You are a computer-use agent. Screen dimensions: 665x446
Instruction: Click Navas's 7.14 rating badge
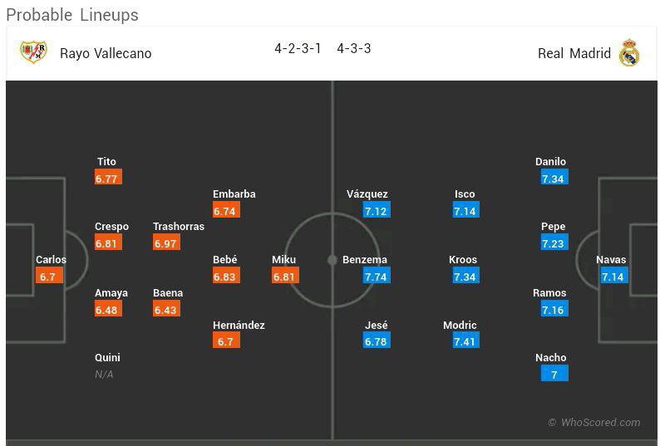pyautogui.click(x=613, y=277)
